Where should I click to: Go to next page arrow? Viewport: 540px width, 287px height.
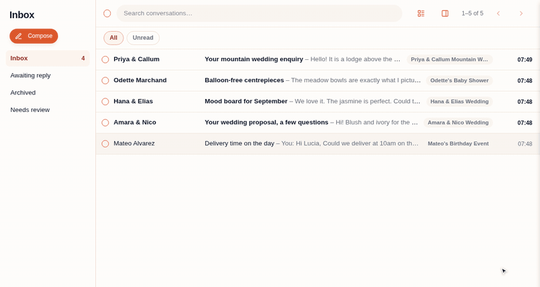[x=521, y=13]
